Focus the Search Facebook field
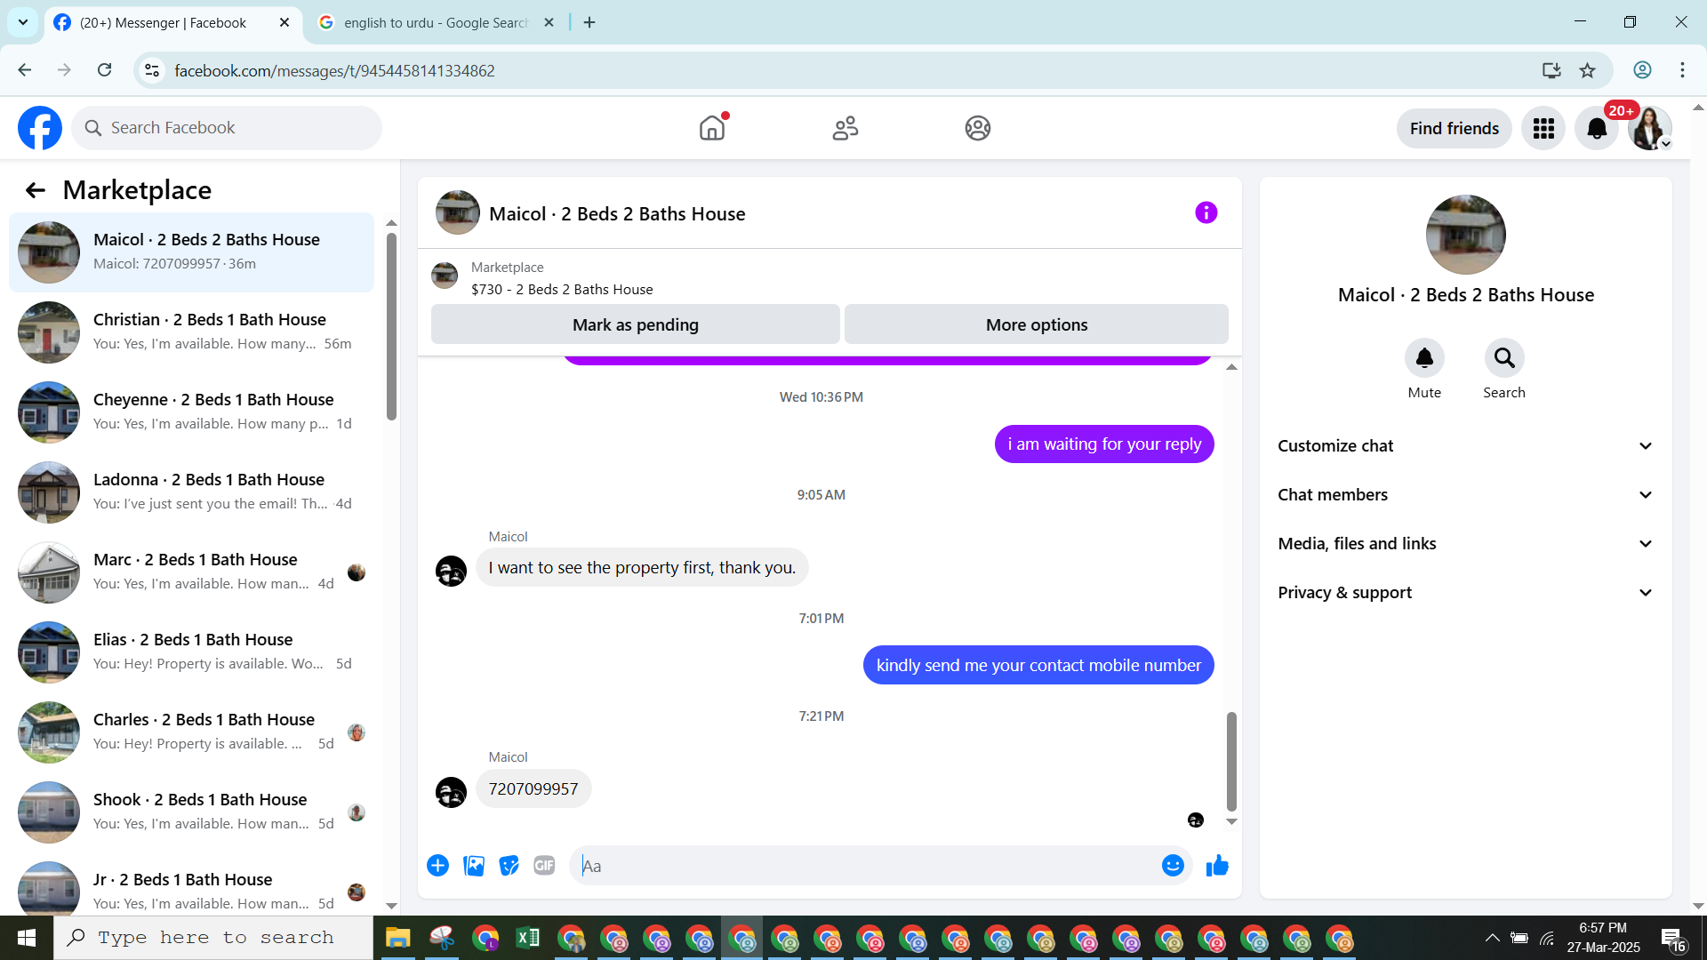The width and height of the screenshot is (1707, 960). [227, 128]
